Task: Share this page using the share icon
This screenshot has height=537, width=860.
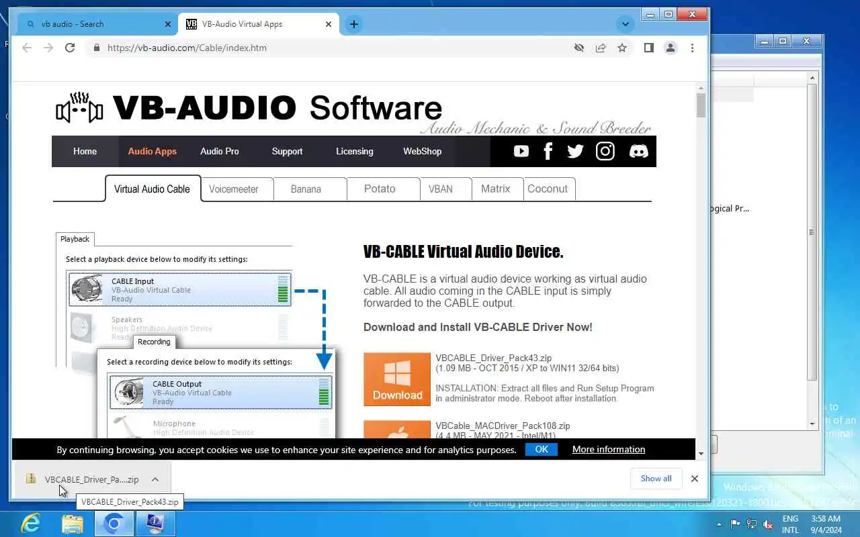Action: coord(601,48)
